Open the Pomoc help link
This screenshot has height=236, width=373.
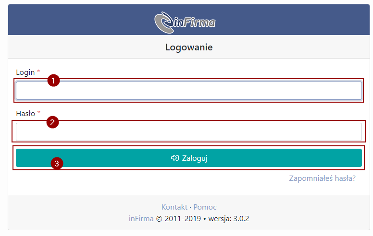point(205,207)
